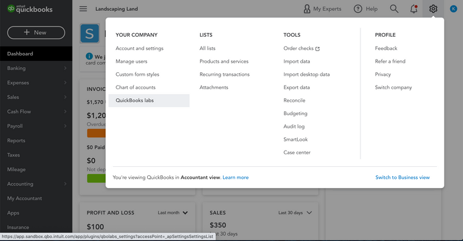Viewport: 463px width, 241px height.
Task: Click the blue info icon in banner
Action: click(89, 56)
